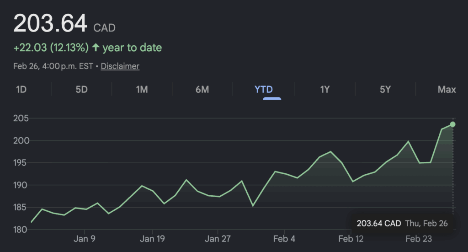Viewport: 468px width, 252px height.
Task: Show the 1M price history
Action: click(142, 89)
